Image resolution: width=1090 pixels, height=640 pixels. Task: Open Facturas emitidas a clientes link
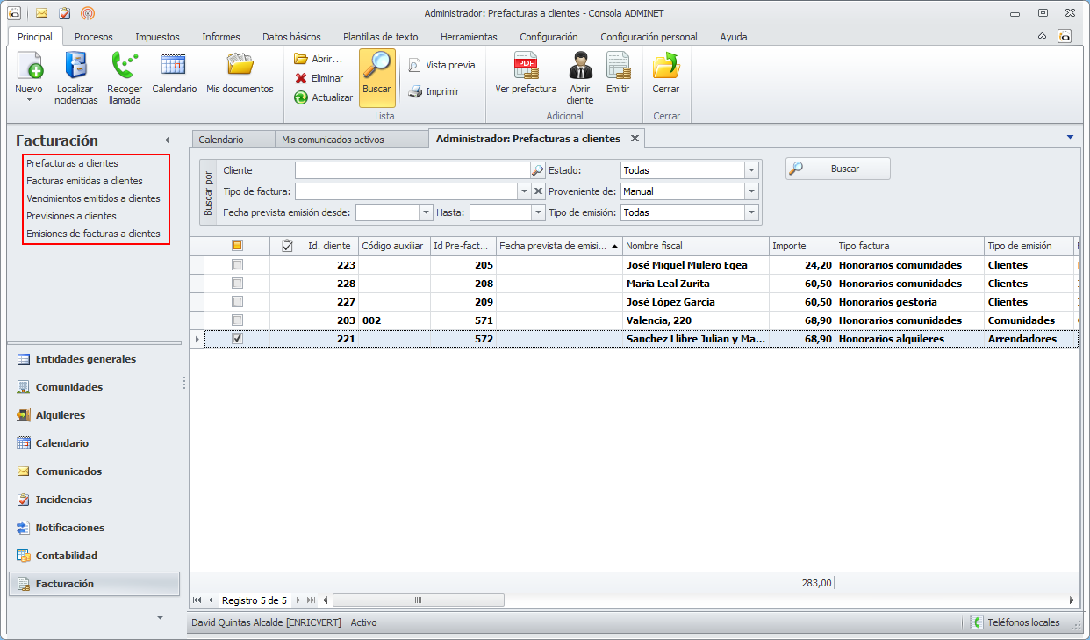84,181
